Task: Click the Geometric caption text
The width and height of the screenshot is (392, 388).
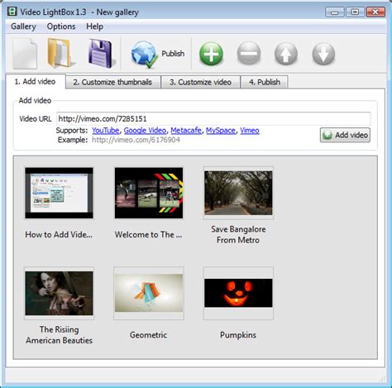Action: point(149,335)
